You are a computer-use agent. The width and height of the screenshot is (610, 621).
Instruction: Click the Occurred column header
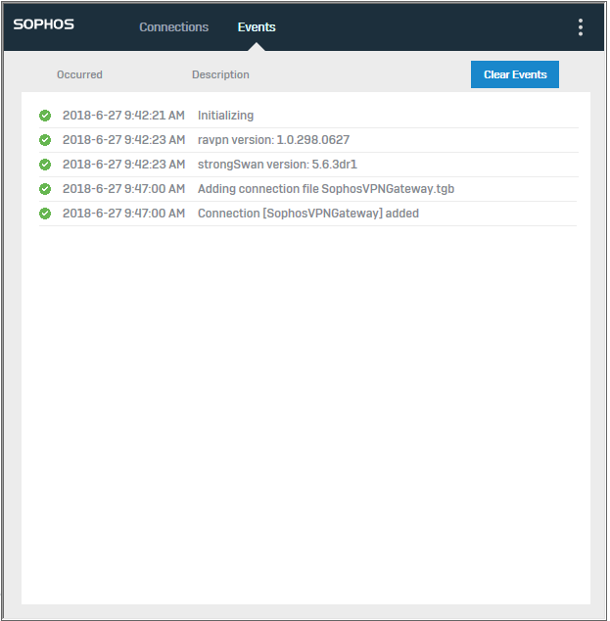79,74
